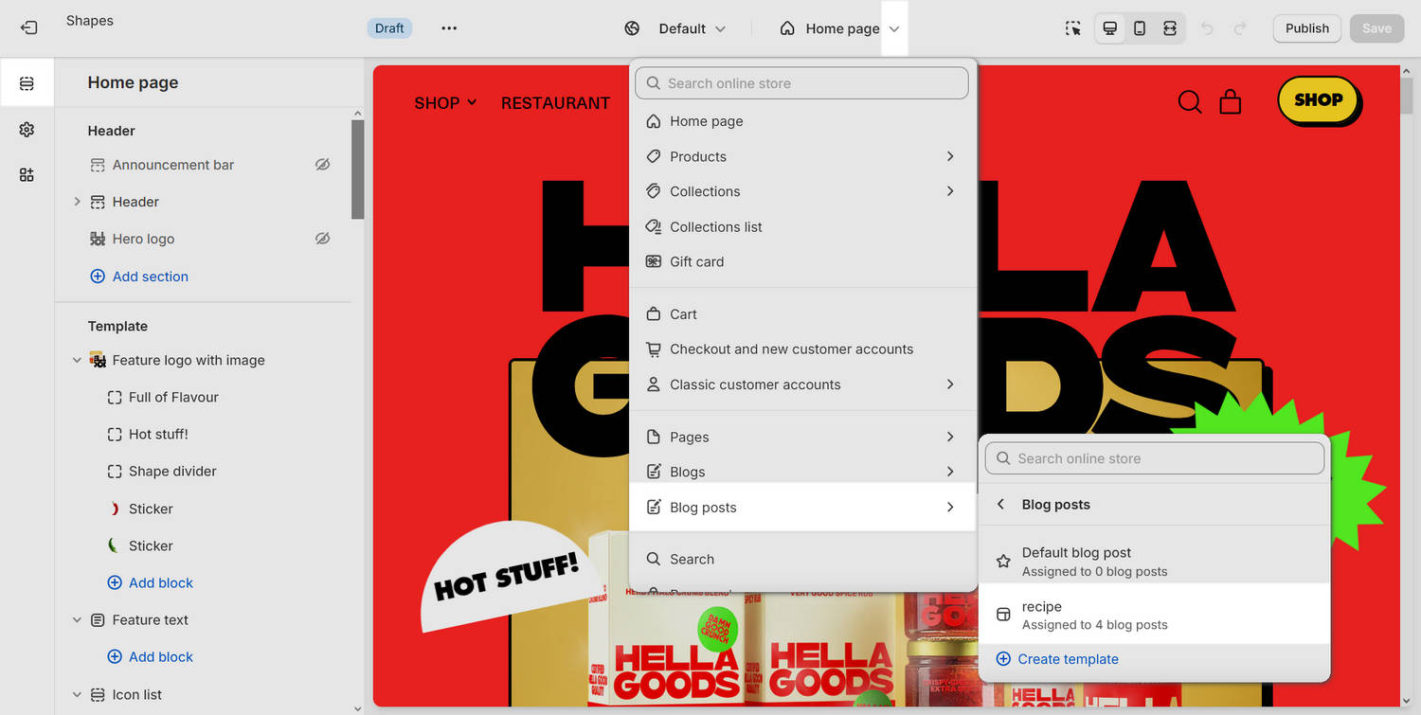Click the main Search online store field
Screen dimensions: 1421x715
pos(802,83)
